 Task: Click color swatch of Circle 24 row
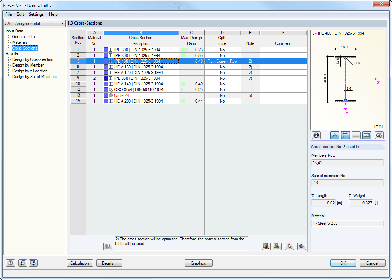(106, 95)
